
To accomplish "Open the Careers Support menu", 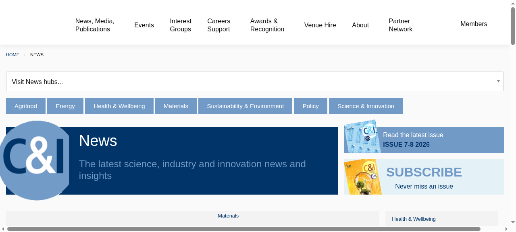I will tap(219, 25).
